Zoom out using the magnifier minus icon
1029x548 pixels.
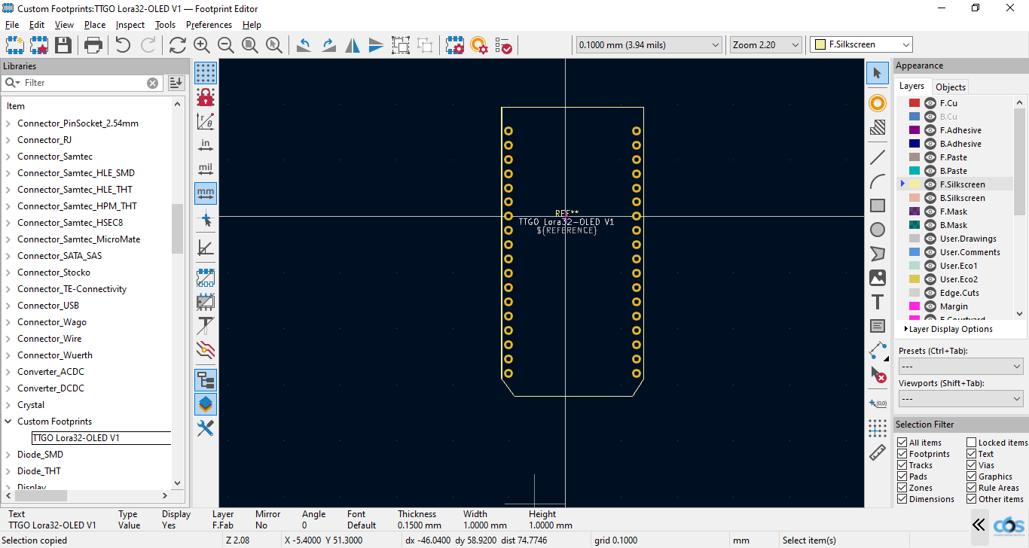(x=225, y=45)
